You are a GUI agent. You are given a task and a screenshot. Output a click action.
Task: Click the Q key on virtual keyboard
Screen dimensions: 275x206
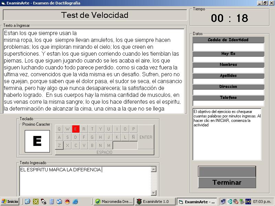[59, 129]
